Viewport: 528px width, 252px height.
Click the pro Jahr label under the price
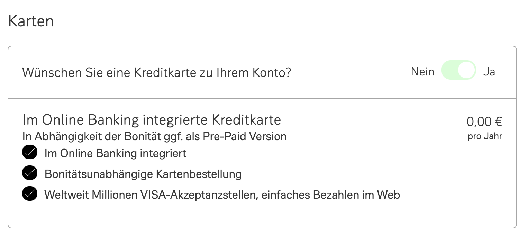(x=485, y=136)
